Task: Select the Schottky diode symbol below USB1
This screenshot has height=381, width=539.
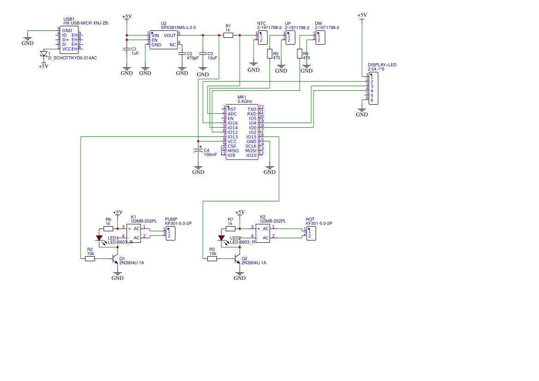Action: pos(44,54)
